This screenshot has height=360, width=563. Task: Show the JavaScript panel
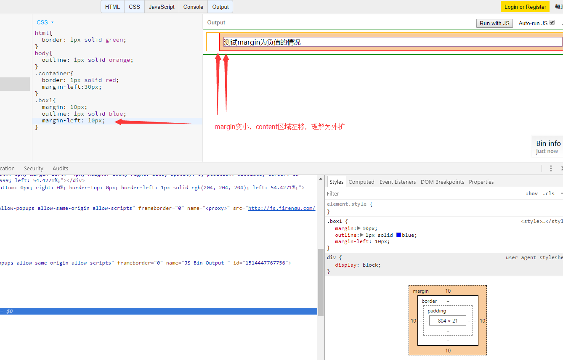162,7
